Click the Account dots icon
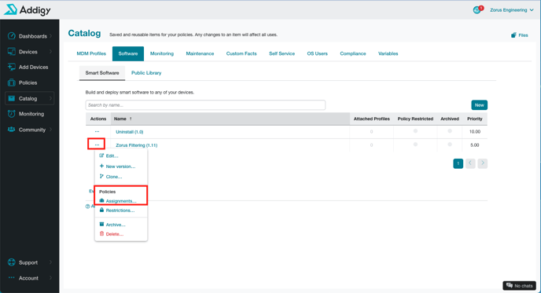 pyautogui.click(x=11, y=277)
